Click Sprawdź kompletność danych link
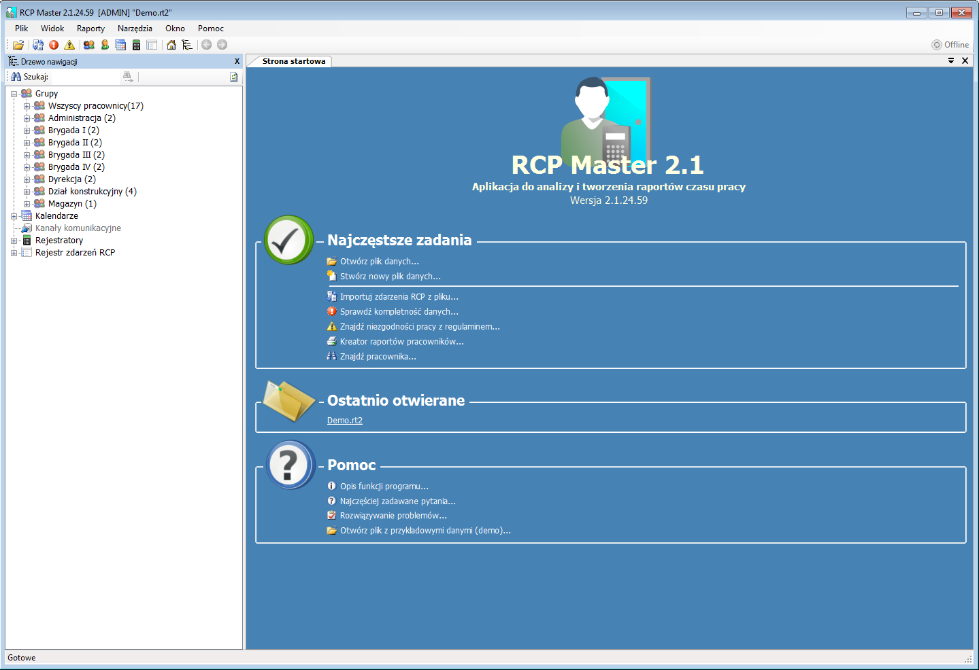 (399, 312)
